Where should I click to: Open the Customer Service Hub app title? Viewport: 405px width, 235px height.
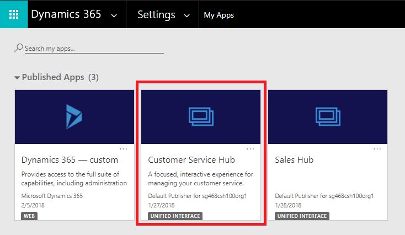[191, 160]
